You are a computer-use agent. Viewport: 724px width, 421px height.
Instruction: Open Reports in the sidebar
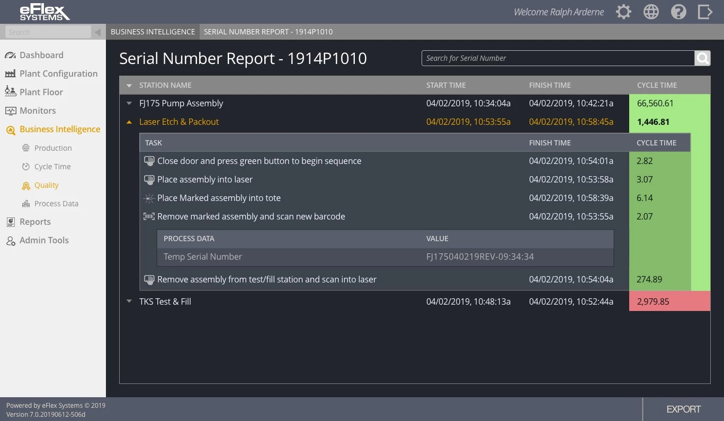click(x=35, y=222)
